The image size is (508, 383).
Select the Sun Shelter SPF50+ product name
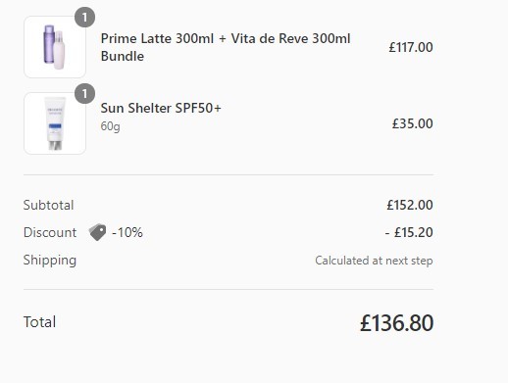pos(161,108)
